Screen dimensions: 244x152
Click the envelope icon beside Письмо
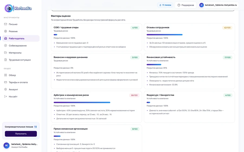pos(6,24)
